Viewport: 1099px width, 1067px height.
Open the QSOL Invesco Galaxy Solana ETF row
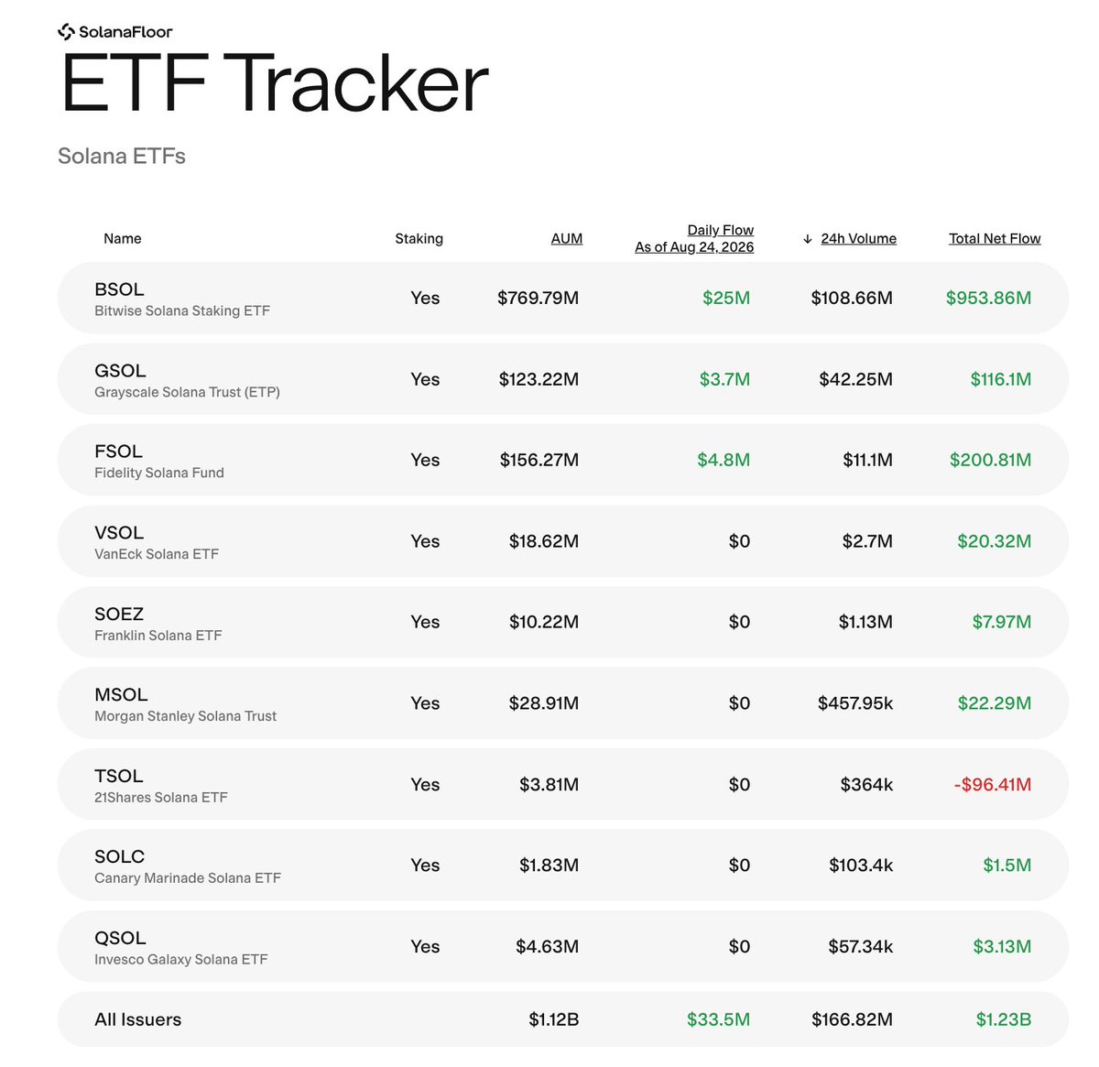562,946
